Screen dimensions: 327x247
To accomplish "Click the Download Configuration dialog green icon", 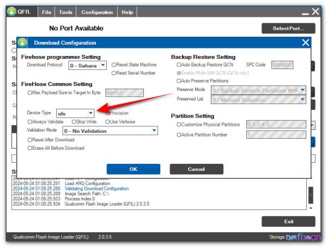I will (22, 42).
